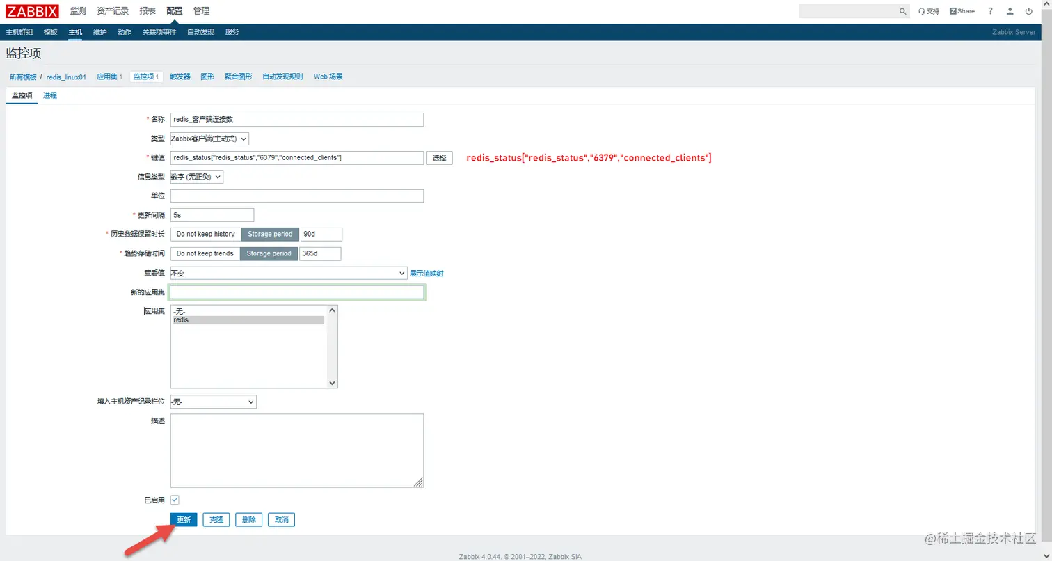The height and width of the screenshot is (561, 1052).
Task: Open the 类型 Zabbix客户端 dropdown
Action: coord(209,139)
